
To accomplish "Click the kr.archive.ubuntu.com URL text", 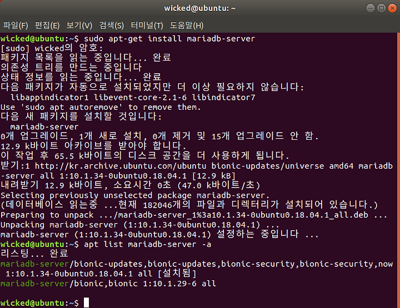I will [121, 166].
